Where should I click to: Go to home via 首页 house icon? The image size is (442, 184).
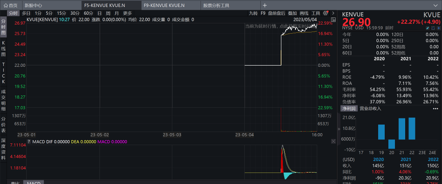tap(10, 5)
